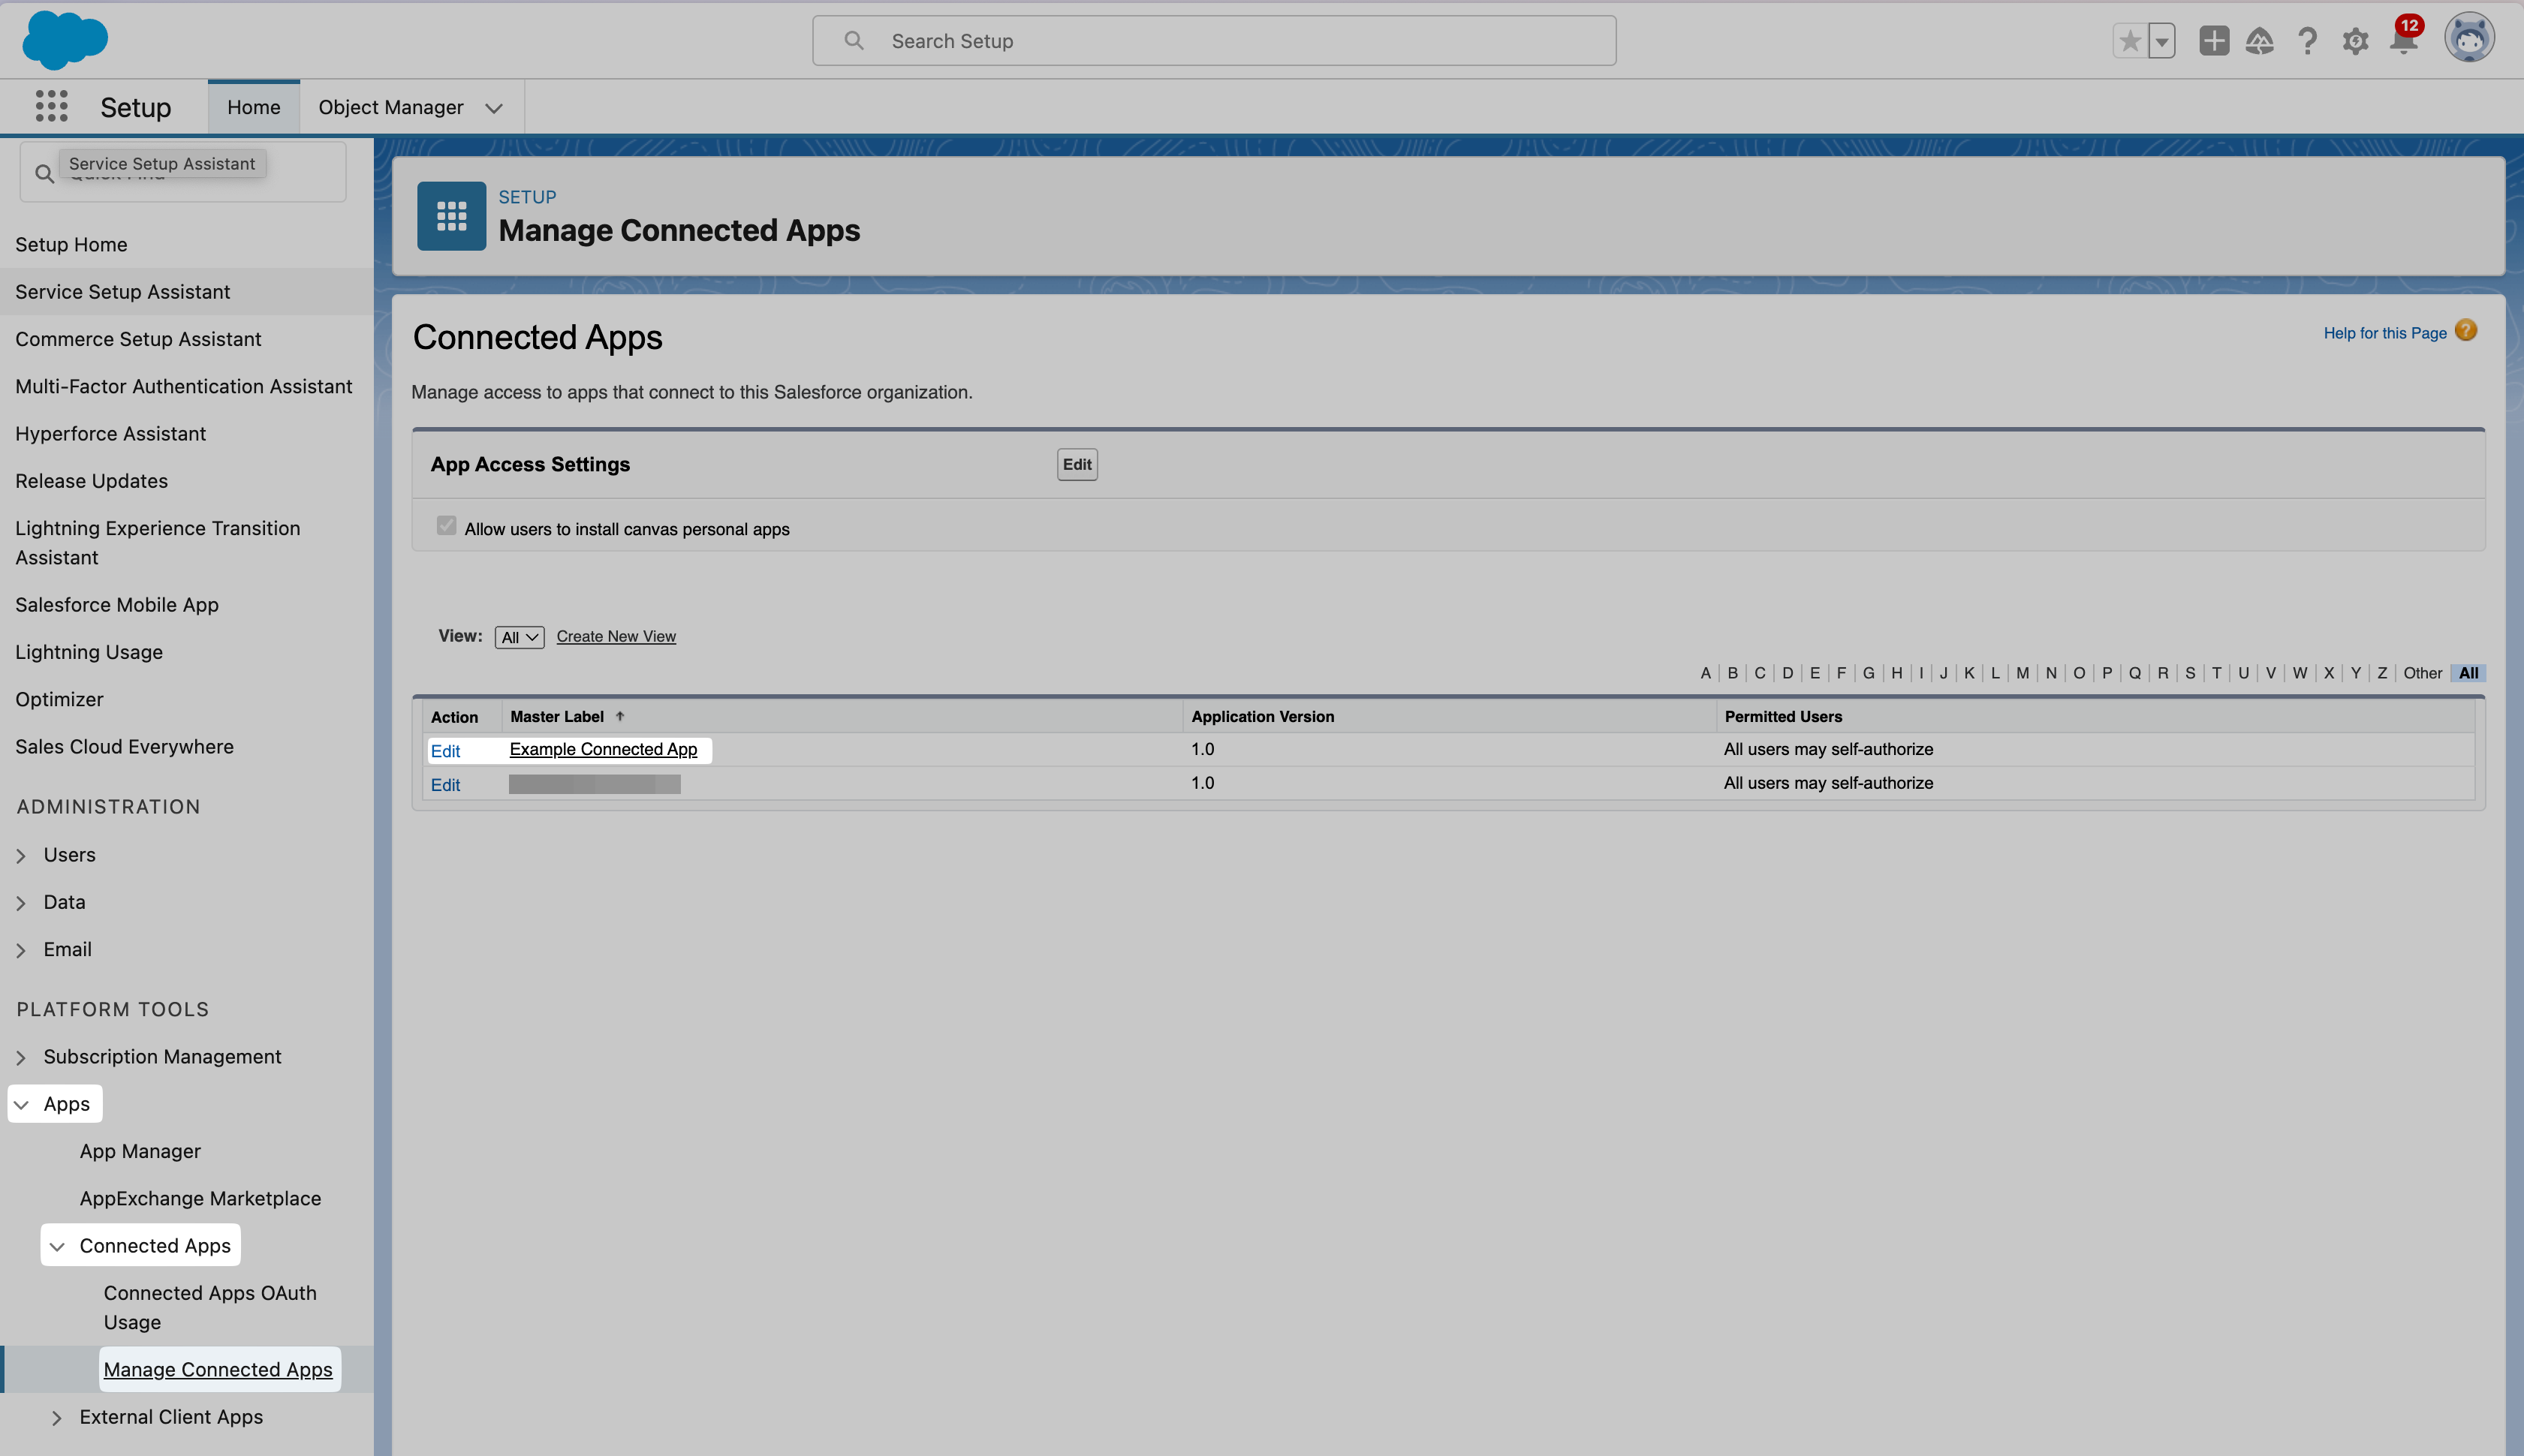
Task: Open Example Connected App link
Action: pyautogui.click(x=603, y=749)
